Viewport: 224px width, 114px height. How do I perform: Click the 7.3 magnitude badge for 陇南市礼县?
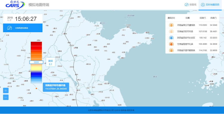[171, 44]
